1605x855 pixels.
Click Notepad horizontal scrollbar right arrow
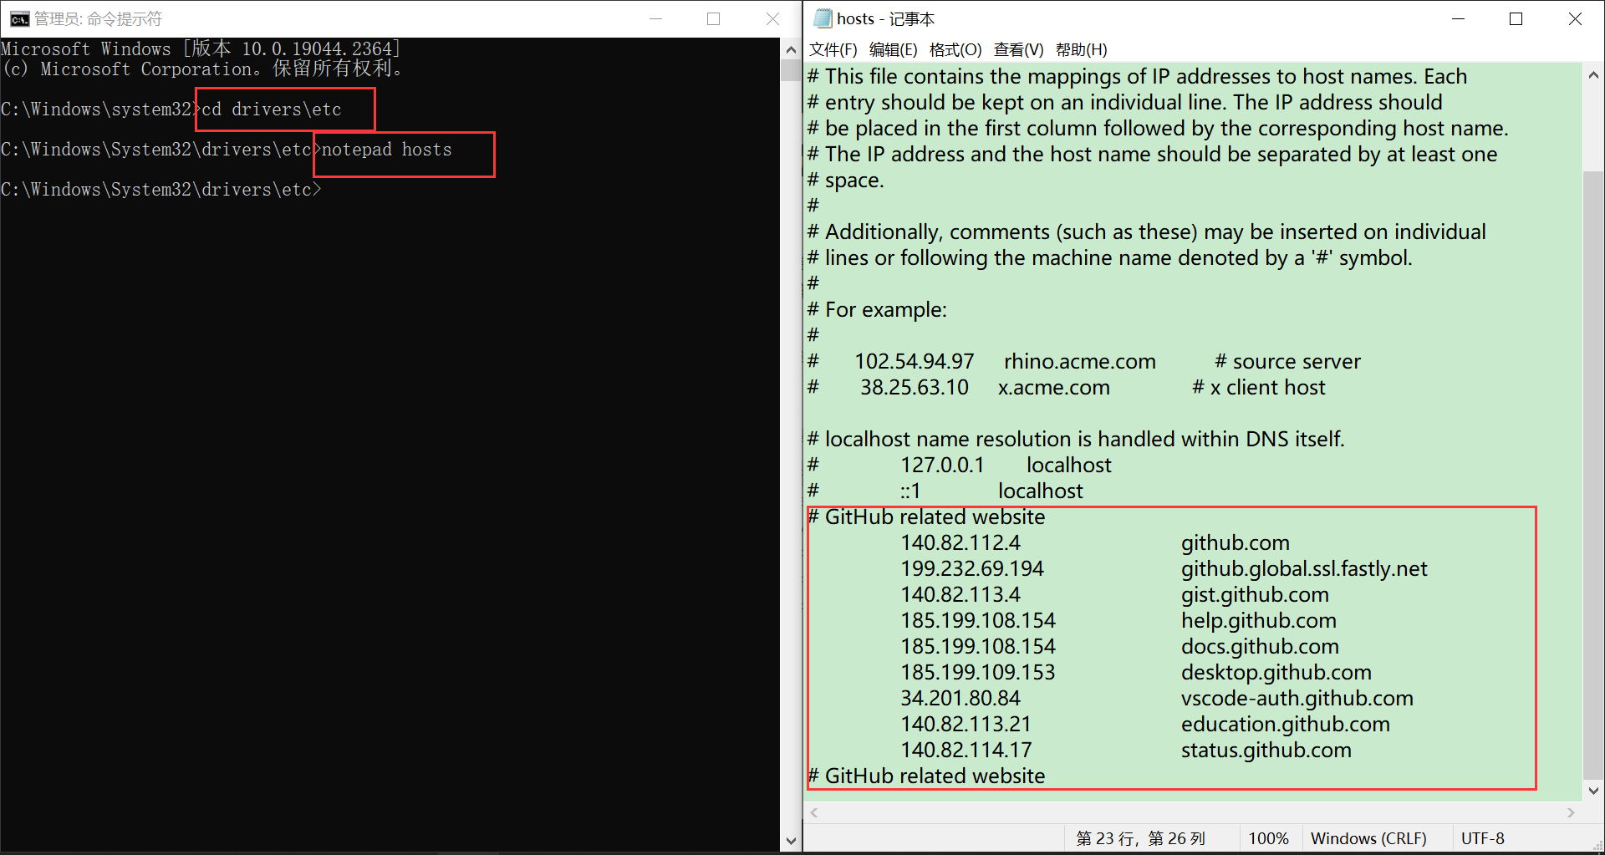click(1571, 812)
